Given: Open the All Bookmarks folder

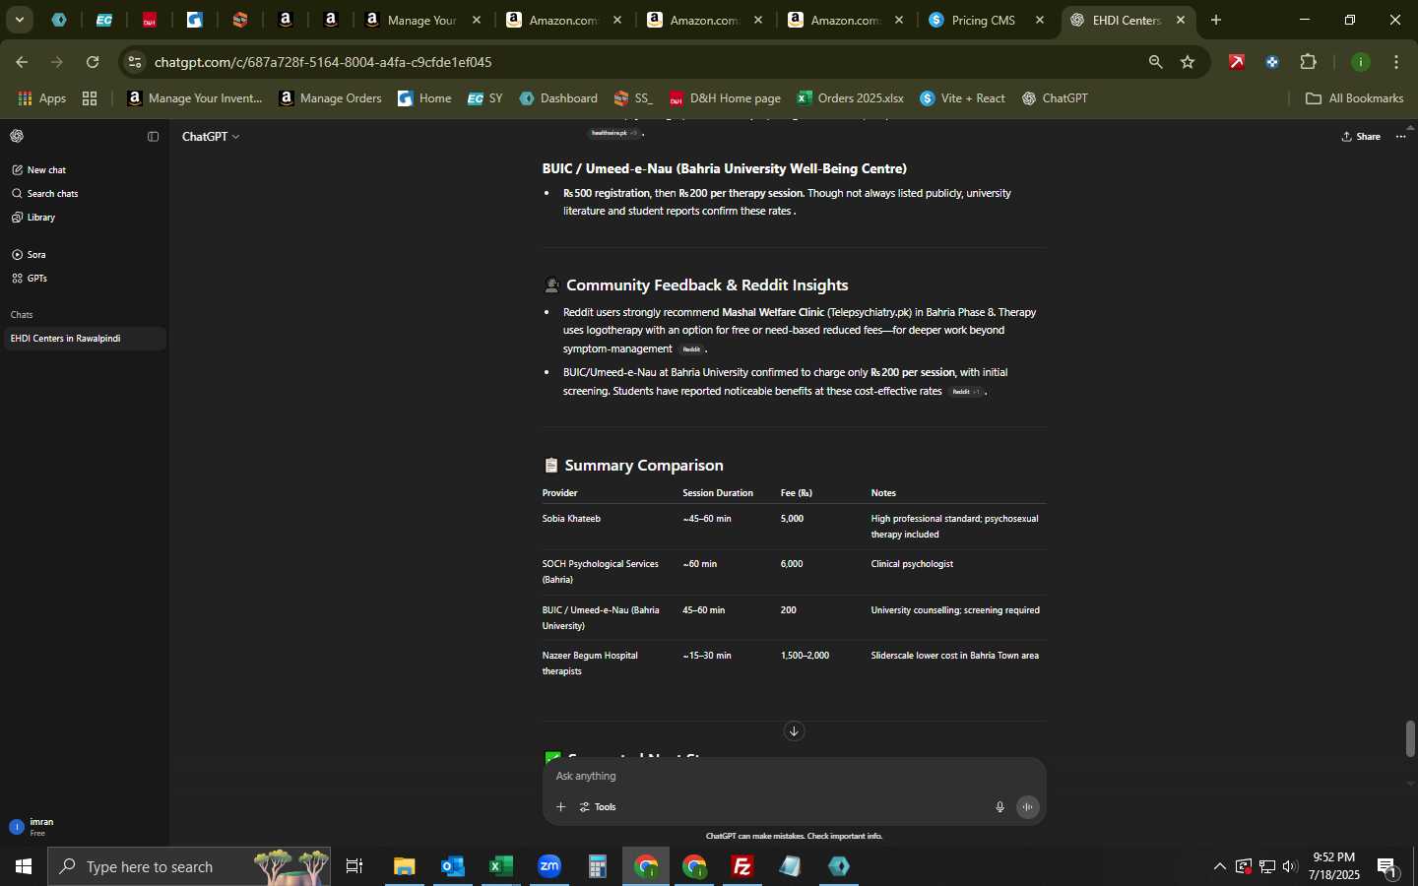Looking at the screenshot, I should (1354, 98).
